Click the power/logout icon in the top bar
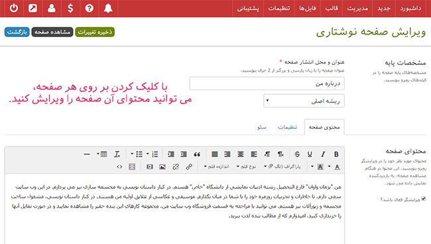431x244 pixels. [14, 8]
